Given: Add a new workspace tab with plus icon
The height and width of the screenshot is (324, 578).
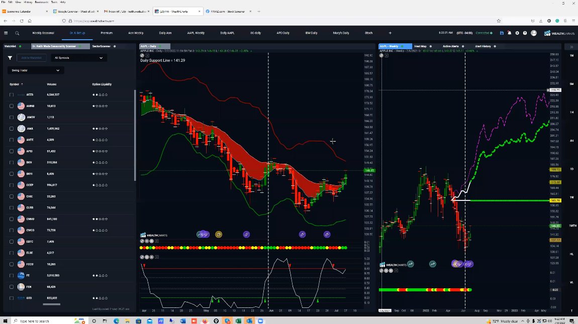Looking at the screenshot, I should [x=390, y=33].
